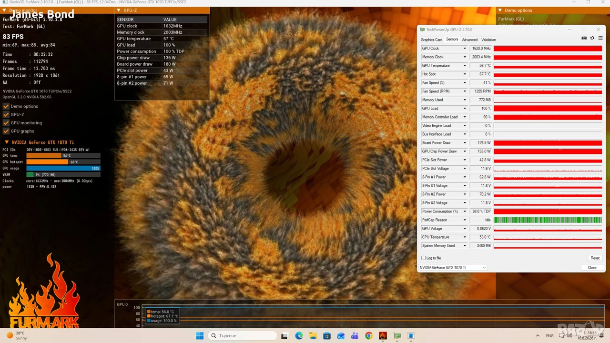Open File Explorer from the taskbar
Viewport: 610px width, 343px height.
313,336
